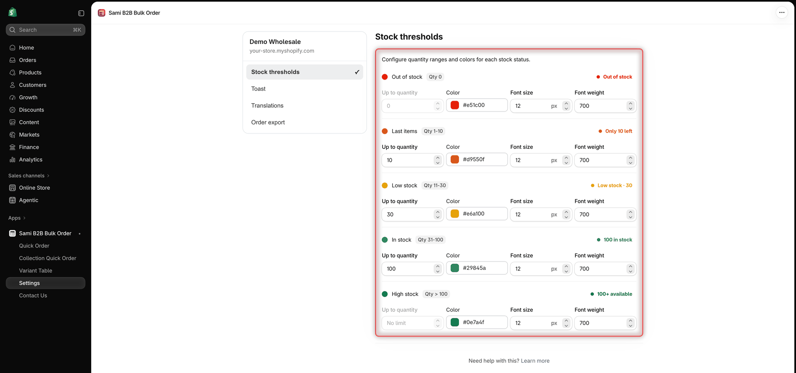The height and width of the screenshot is (373, 796).
Task: Select Settings in the app sidebar
Action: pyautogui.click(x=46, y=283)
